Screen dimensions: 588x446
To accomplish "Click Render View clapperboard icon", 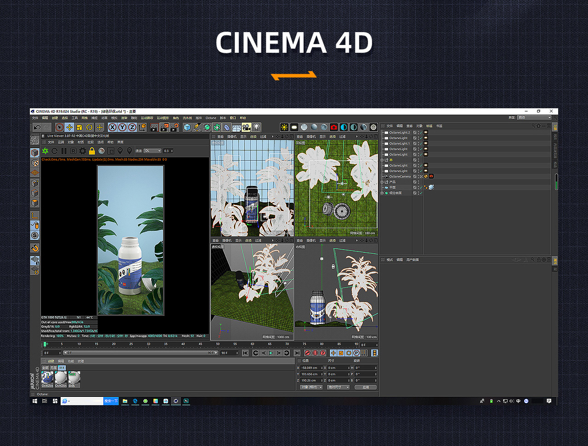I will tap(154, 128).
